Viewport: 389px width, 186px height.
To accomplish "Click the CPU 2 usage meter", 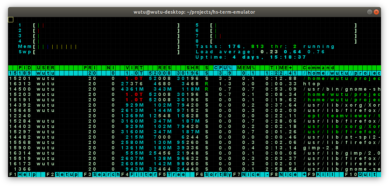I will click(x=99, y=31).
